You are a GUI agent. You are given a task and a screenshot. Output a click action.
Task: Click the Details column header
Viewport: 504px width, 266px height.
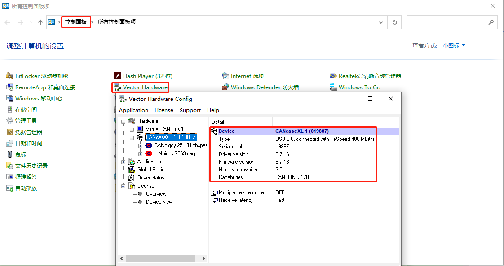coord(241,122)
